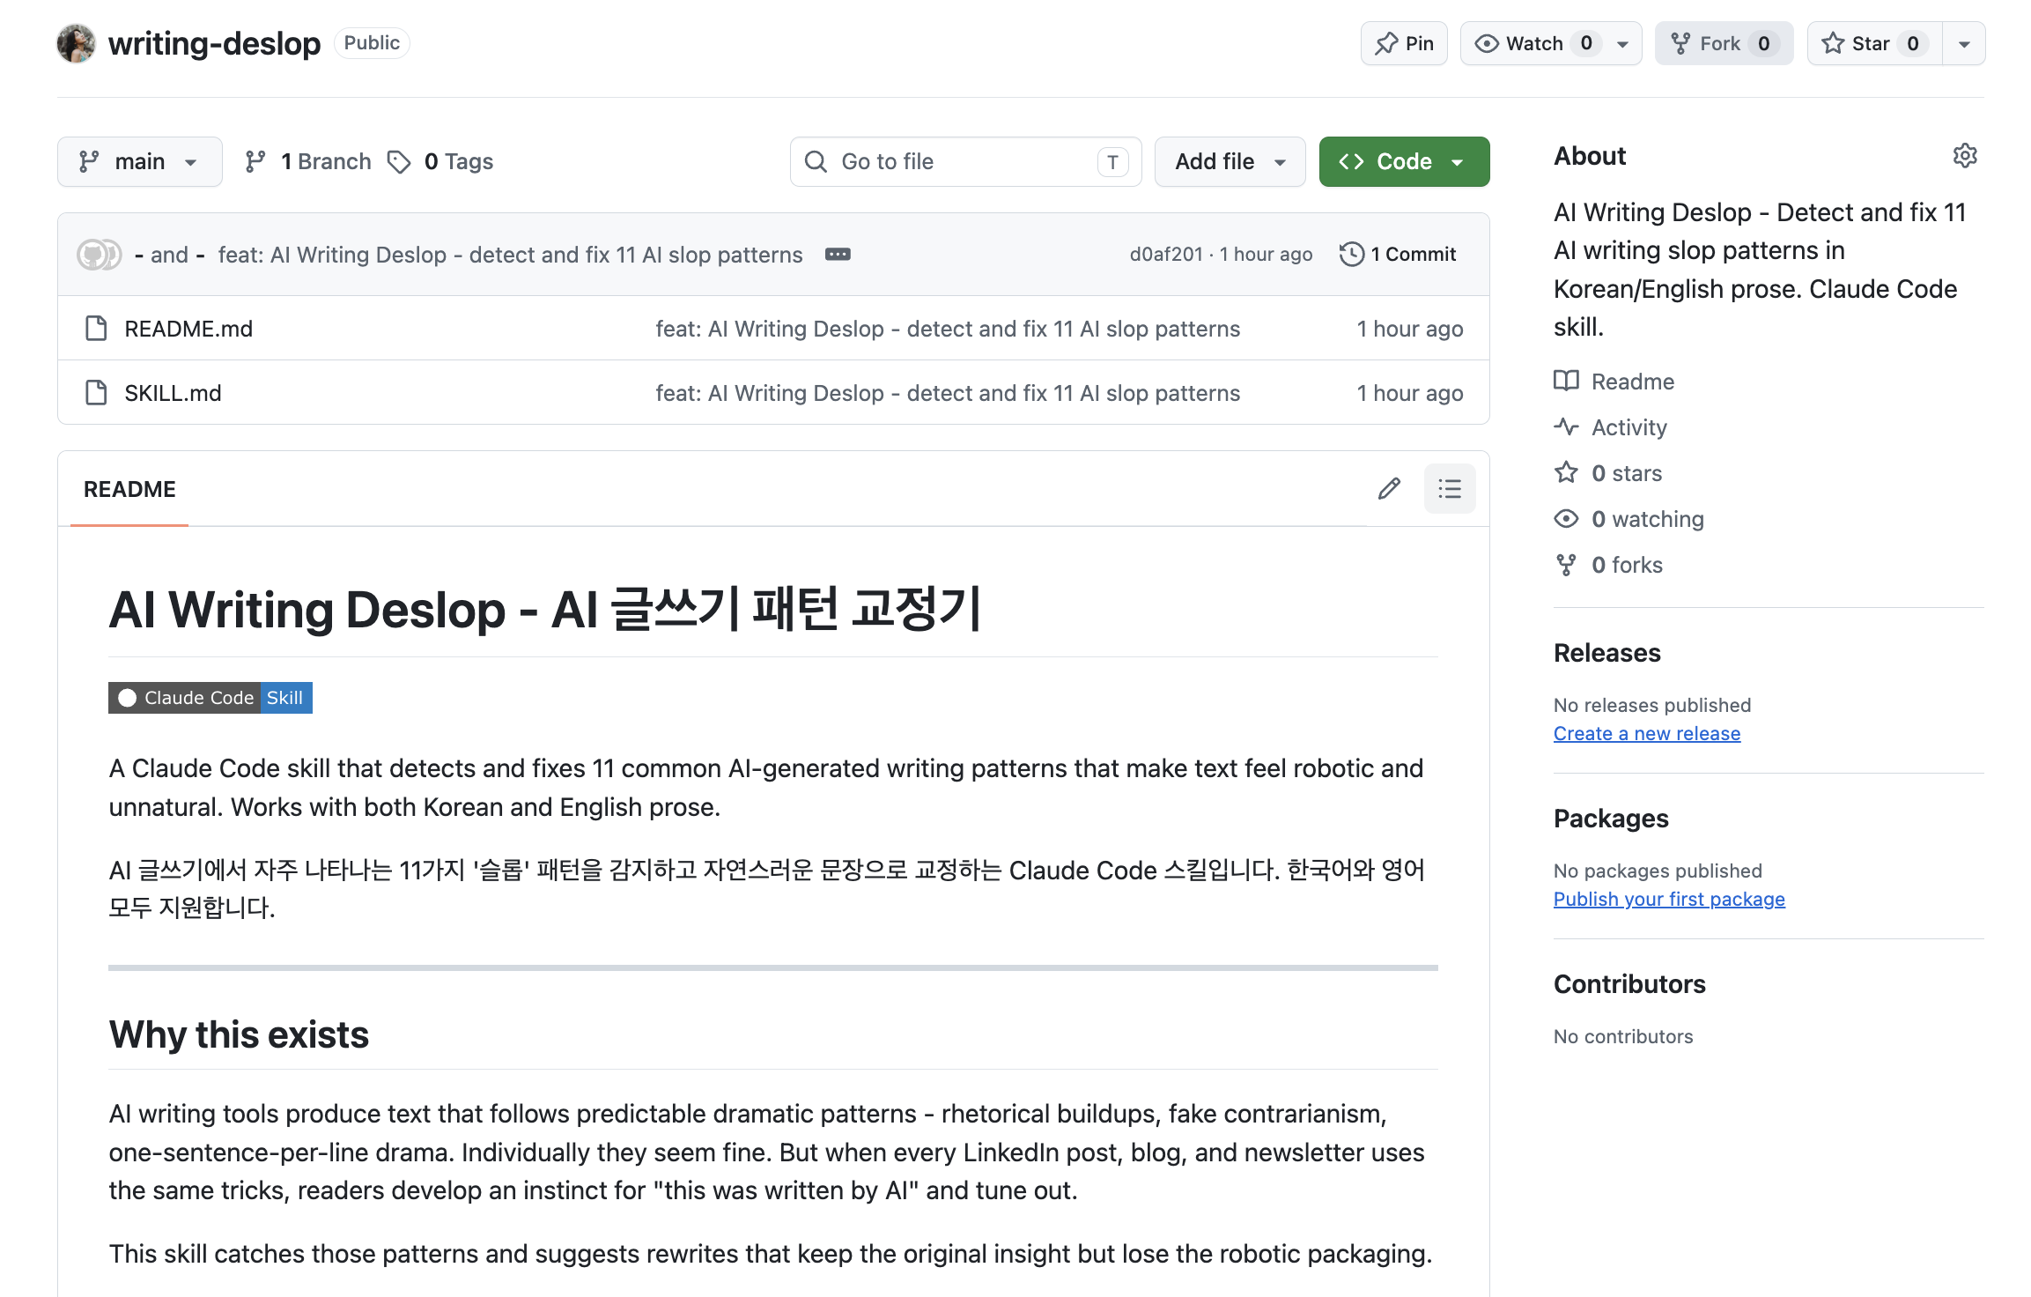Image resolution: width=2031 pixels, height=1297 pixels.
Task: Star the writing-deslop repository
Action: (1873, 43)
